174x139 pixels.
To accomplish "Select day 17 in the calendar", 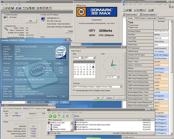I will (93, 69).
